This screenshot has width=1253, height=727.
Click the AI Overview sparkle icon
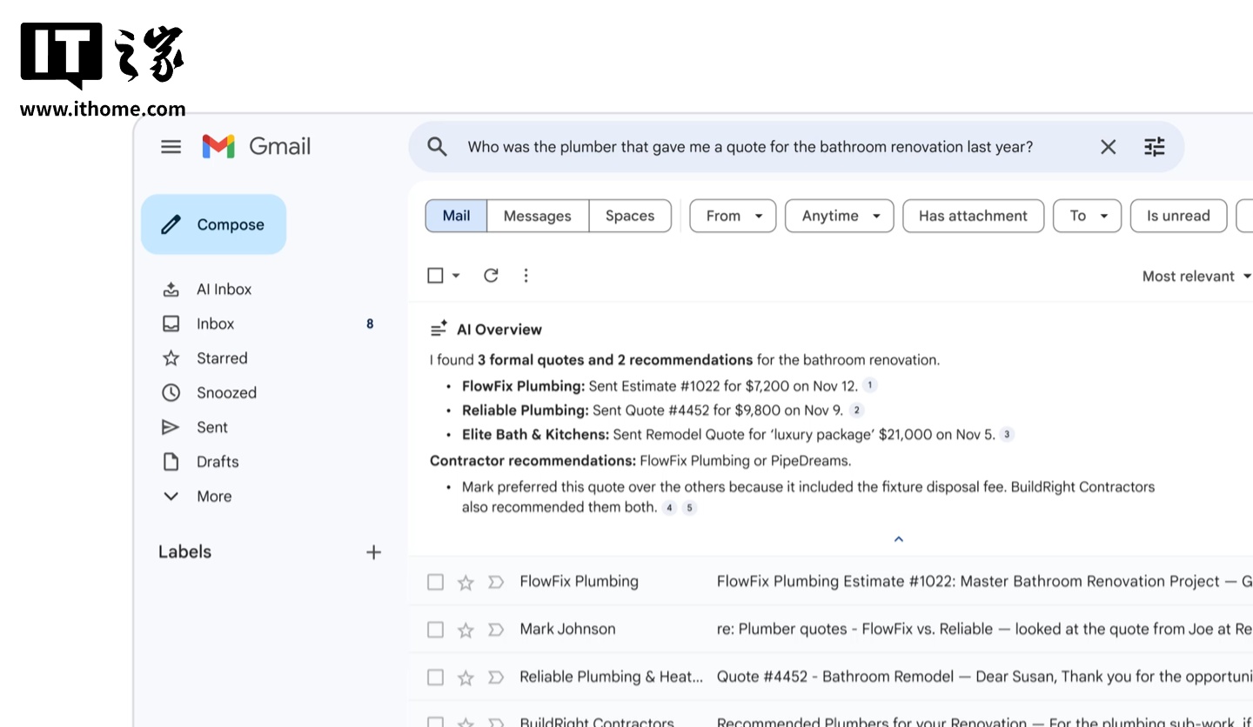pos(439,329)
